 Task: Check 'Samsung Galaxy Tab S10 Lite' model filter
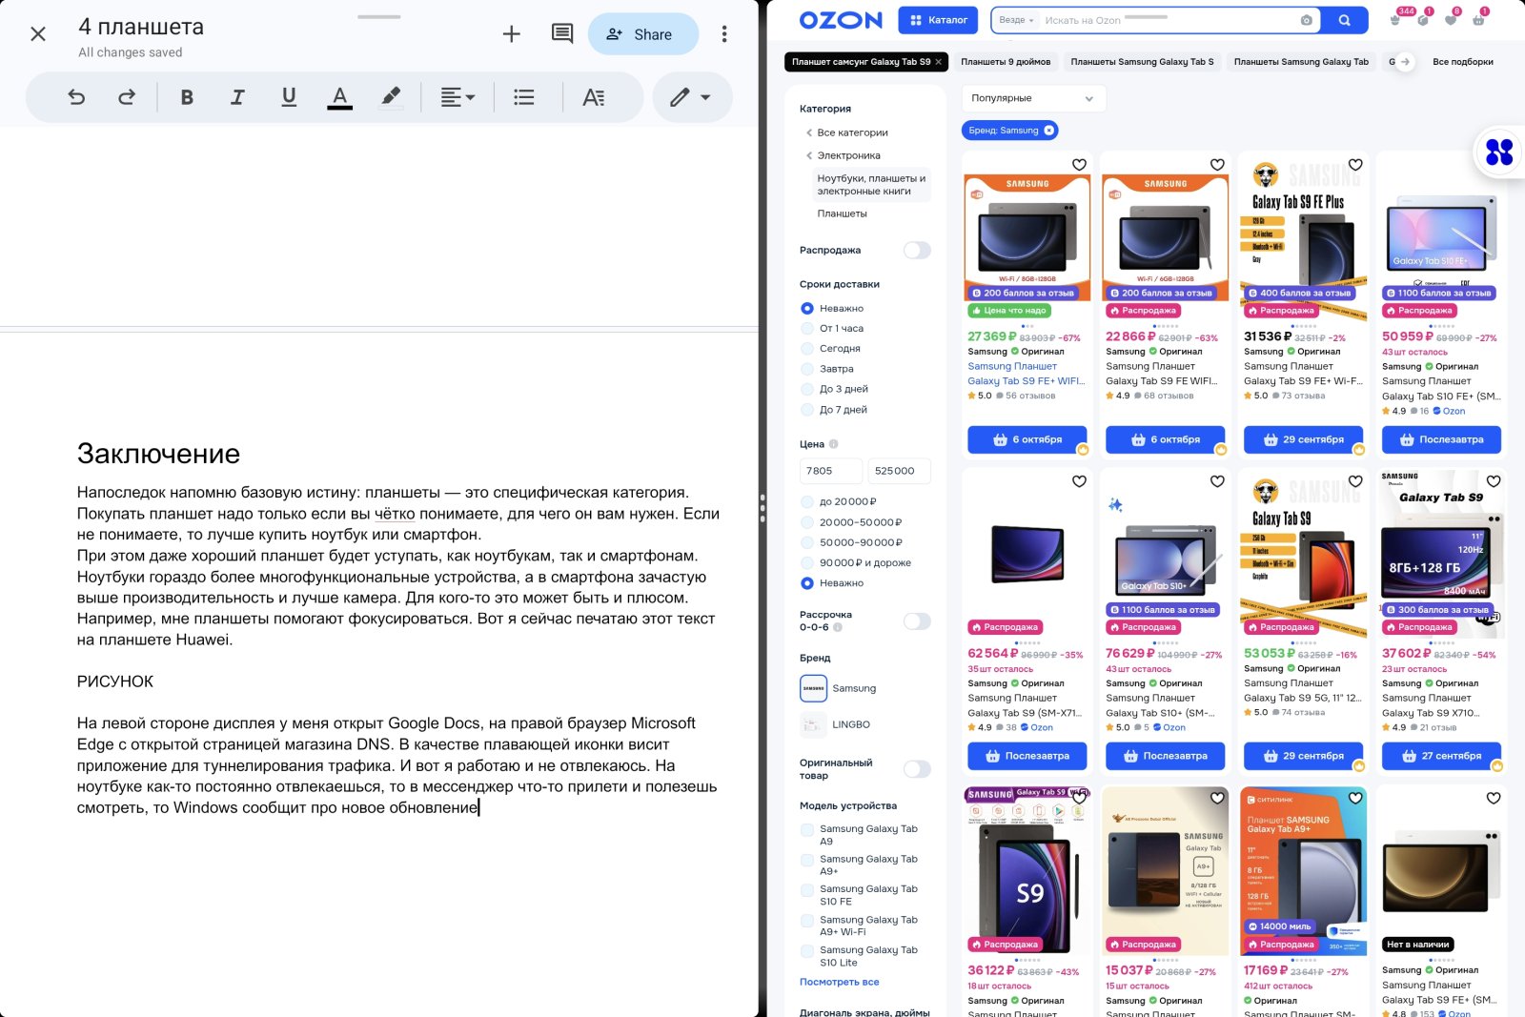(807, 951)
